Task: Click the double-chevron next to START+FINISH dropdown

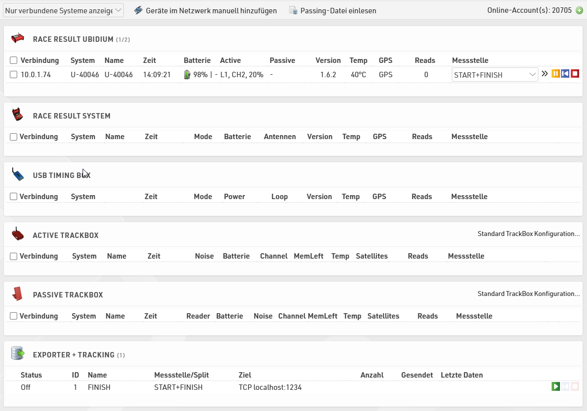Action: 545,74
